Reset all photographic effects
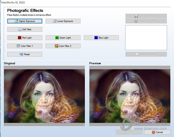The height and width of the screenshot is (137, 174). point(25,54)
